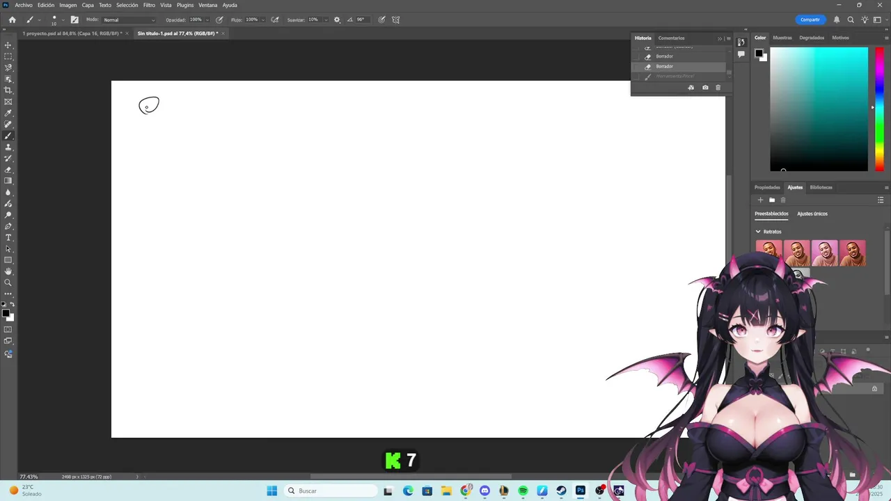
Task: Select the Zoom tool
Action: (x=8, y=283)
